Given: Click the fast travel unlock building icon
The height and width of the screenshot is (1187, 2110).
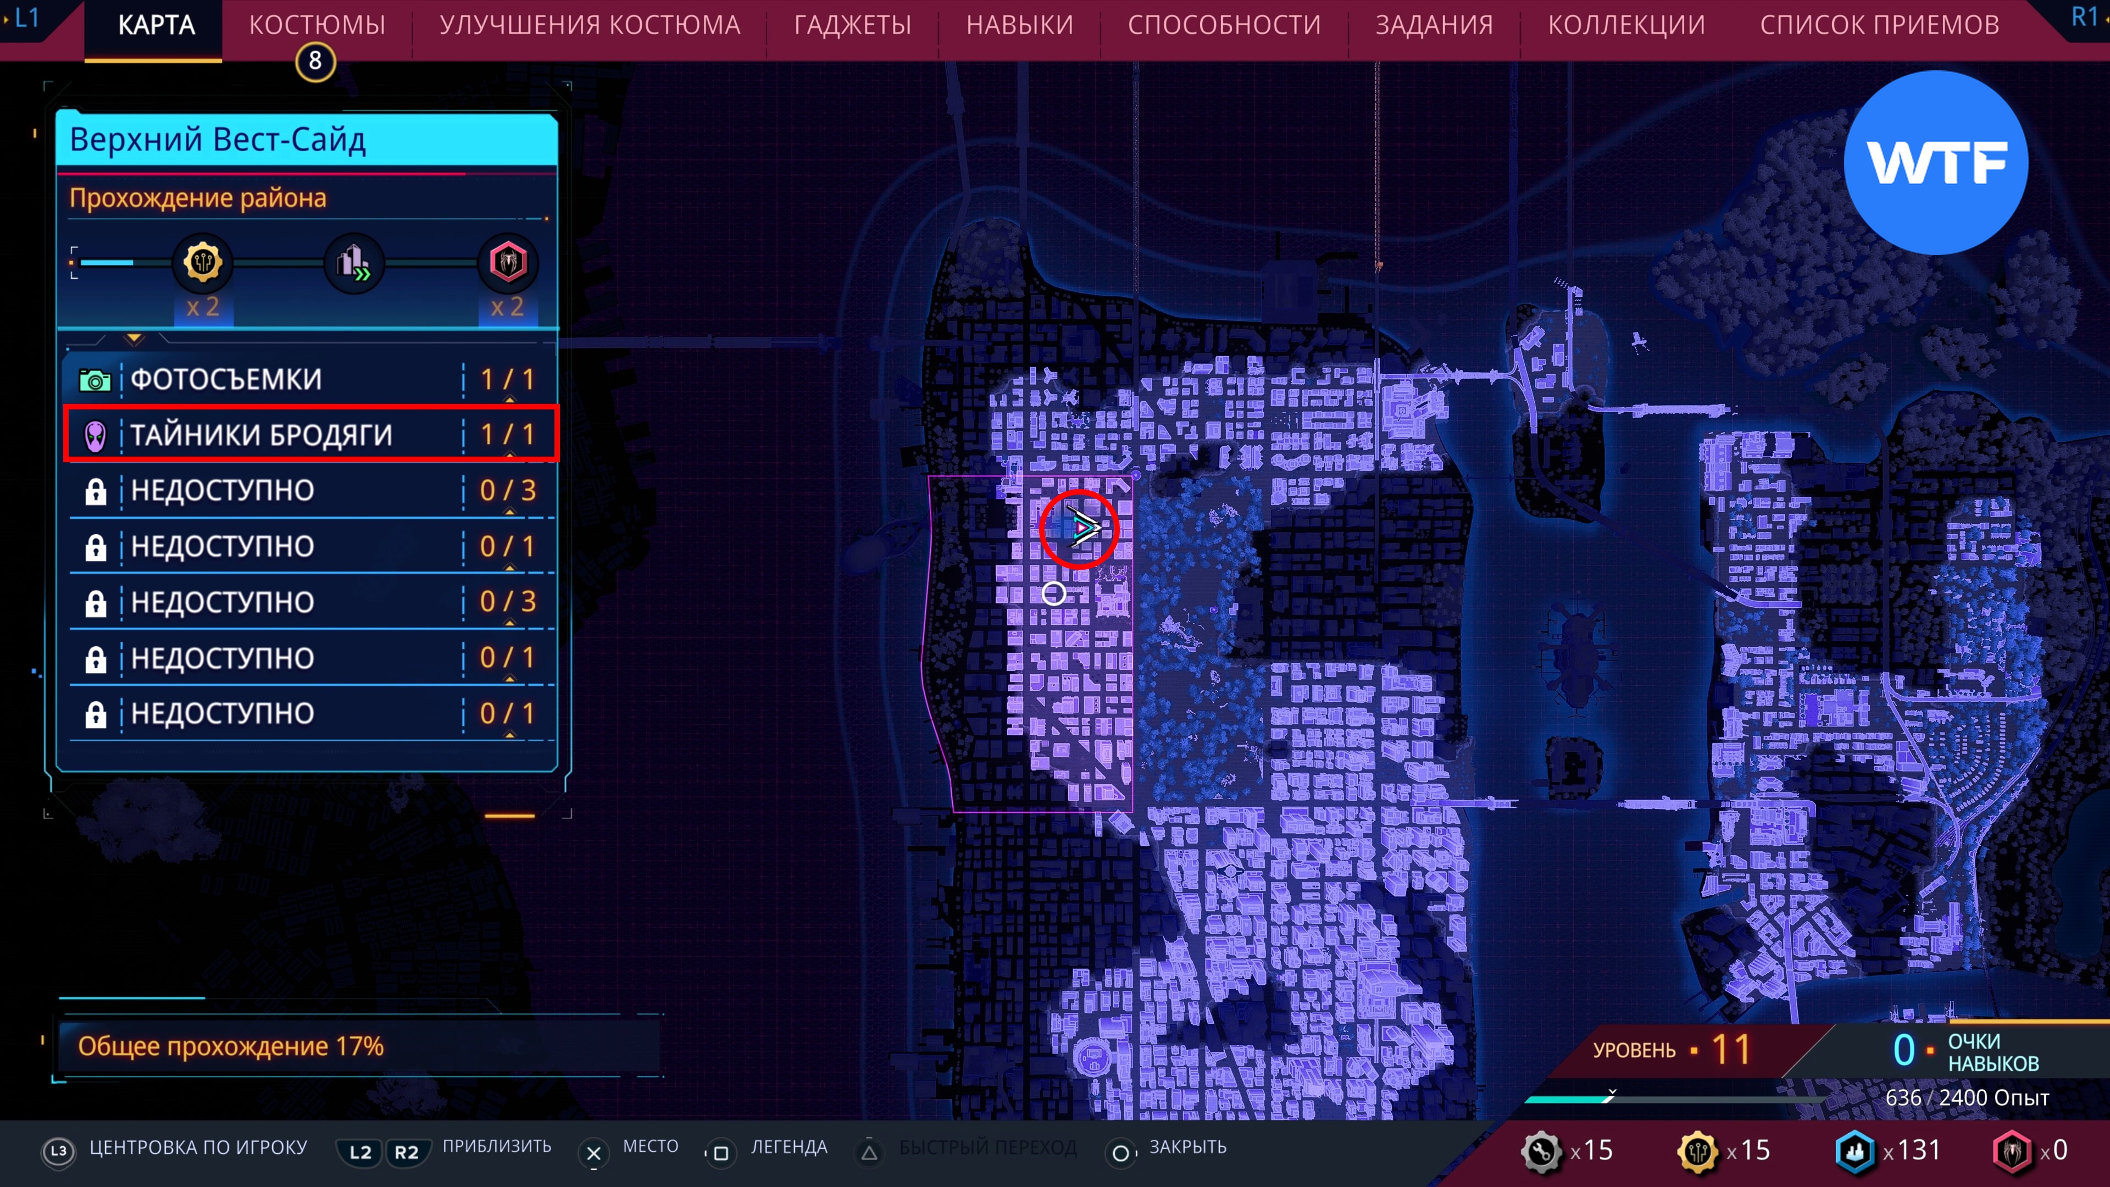Looking at the screenshot, I should pyautogui.click(x=354, y=263).
